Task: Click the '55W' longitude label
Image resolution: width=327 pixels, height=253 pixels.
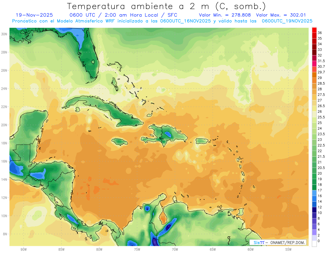Action: [289, 249]
